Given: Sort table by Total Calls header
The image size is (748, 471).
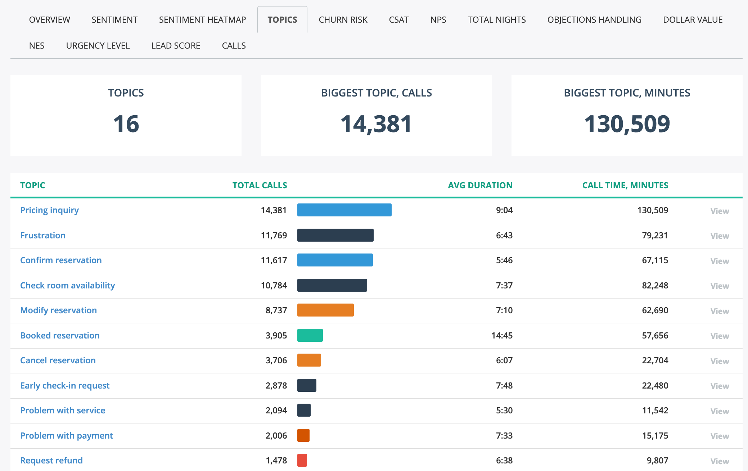Looking at the screenshot, I should (260, 185).
